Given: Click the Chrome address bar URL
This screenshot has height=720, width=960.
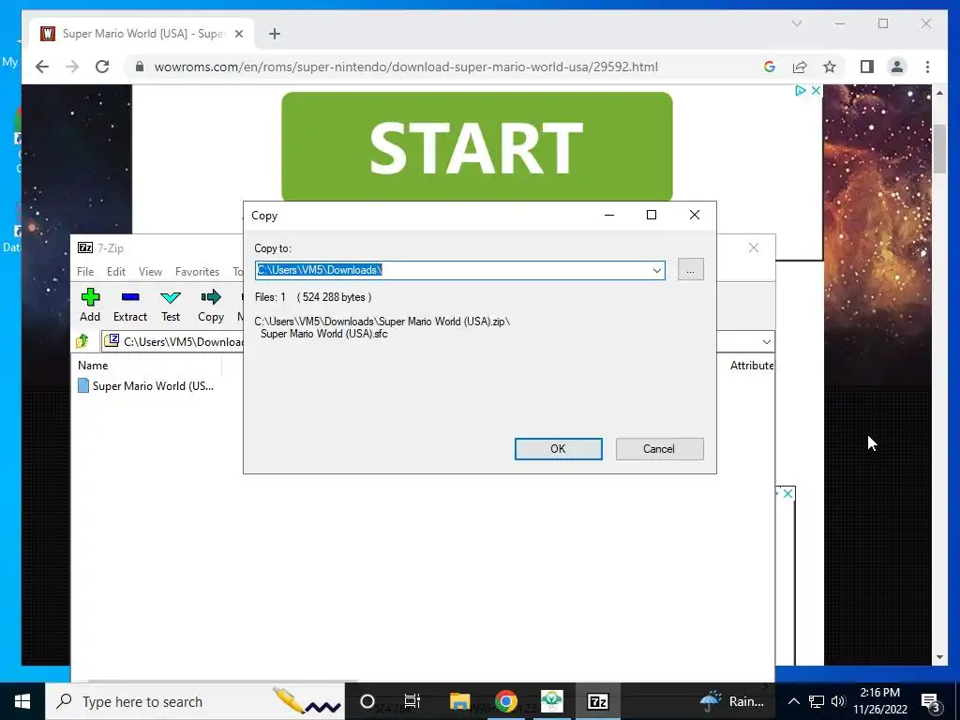Looking at the screenshot, I should click(x=406, y=67).
